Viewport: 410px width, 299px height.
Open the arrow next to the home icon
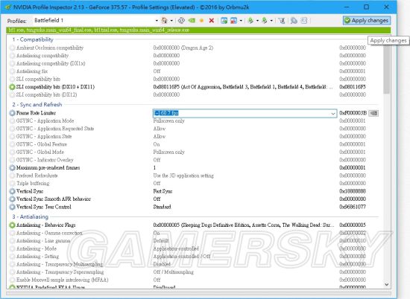tap(171, 20)
